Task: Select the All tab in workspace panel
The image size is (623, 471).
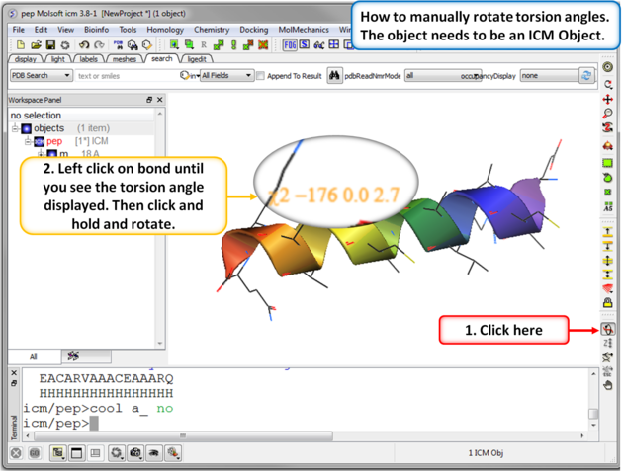Action: point(33,356)
